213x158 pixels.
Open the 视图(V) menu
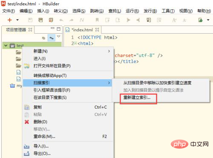tap(186, 11)
